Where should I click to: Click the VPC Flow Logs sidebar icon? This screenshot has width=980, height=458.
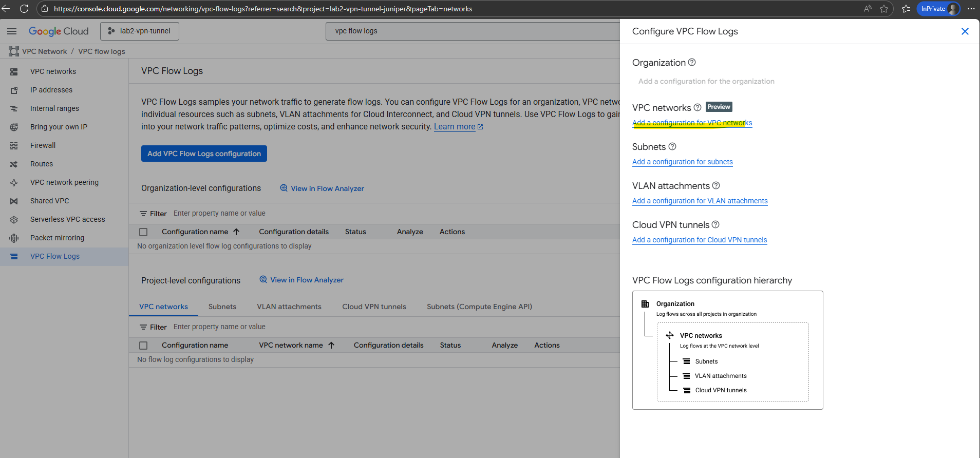click(x=14, y=257)
